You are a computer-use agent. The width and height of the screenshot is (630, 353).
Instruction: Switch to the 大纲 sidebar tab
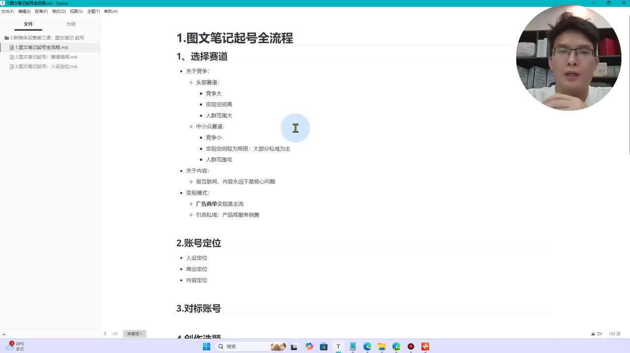(x=71, y=24)
